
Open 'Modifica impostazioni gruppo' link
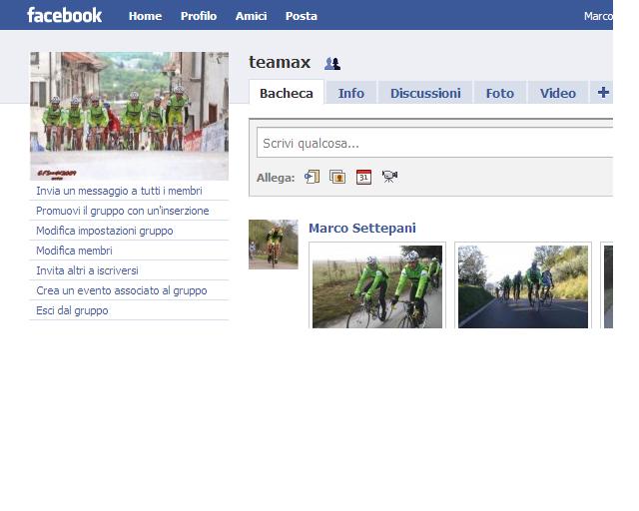[104, 231]
